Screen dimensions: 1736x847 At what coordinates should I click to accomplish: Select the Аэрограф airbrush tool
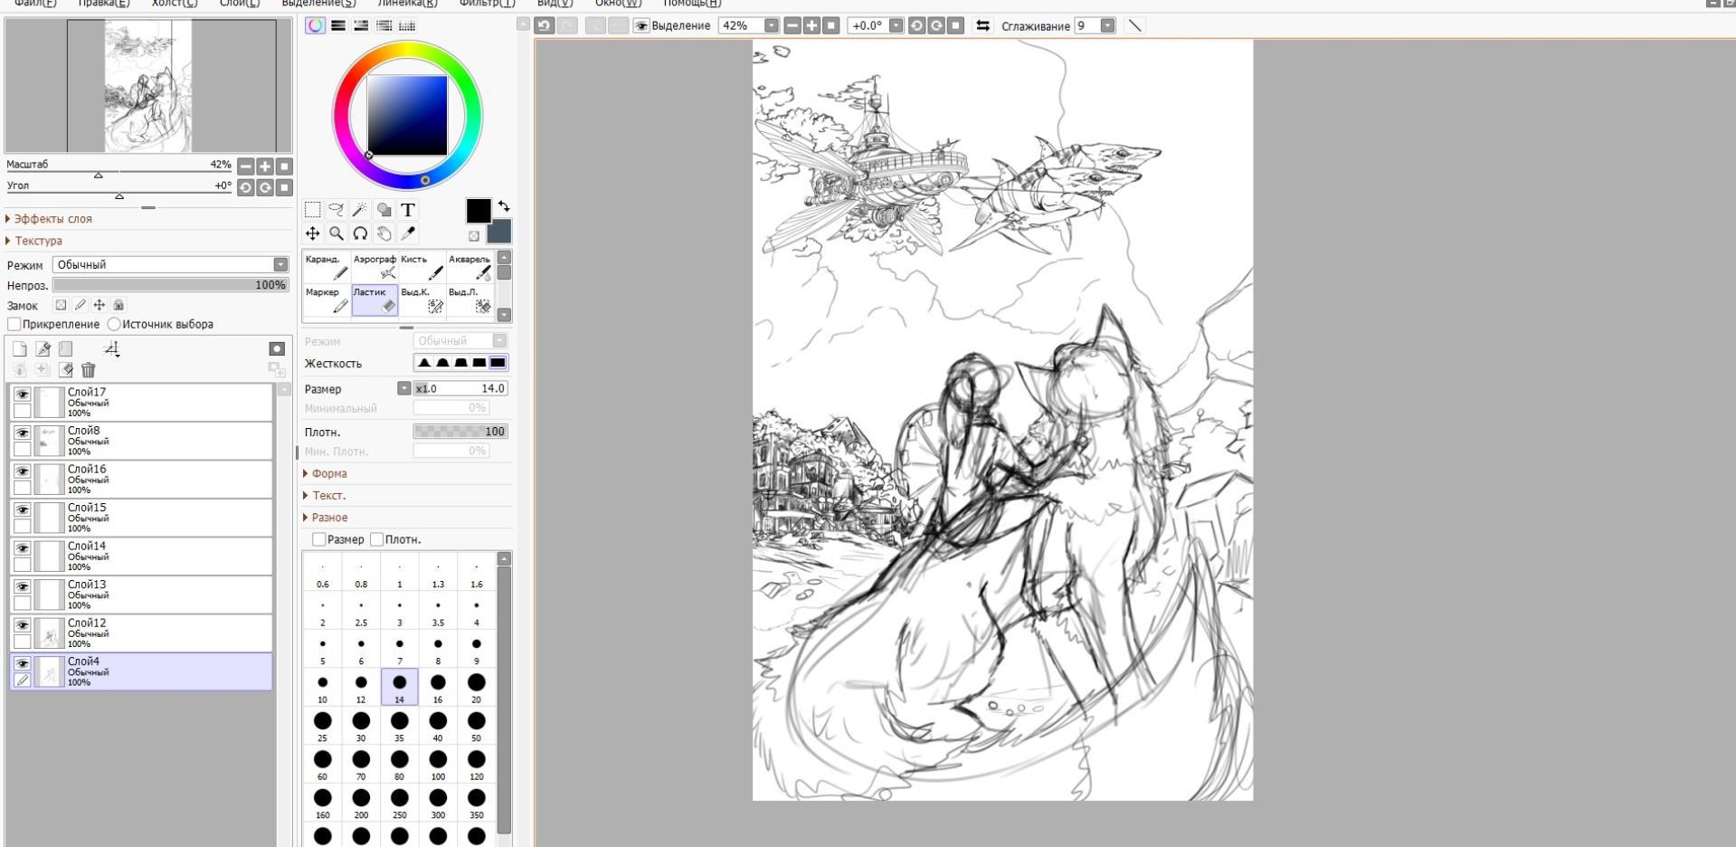click(375, 267)
